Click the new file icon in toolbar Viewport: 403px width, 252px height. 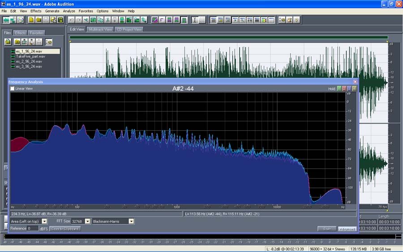(x=31, y=20)
